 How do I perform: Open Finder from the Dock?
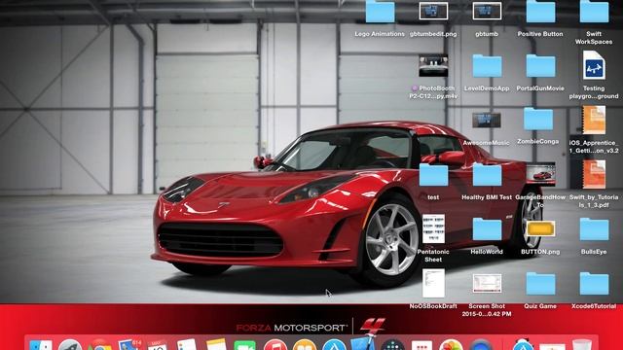[x=41, y=345]
